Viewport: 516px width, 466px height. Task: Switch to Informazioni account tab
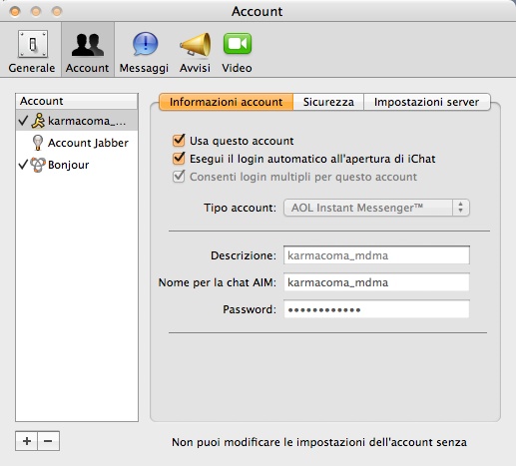click(x=226, y=102)
